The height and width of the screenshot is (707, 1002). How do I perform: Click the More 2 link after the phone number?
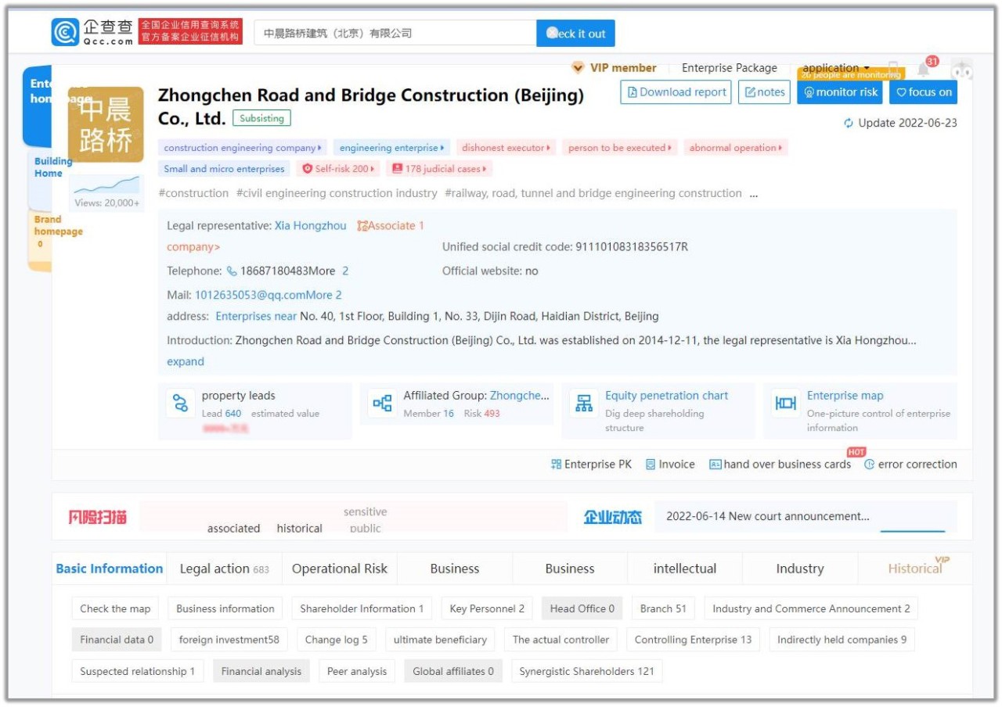point(328,271)
